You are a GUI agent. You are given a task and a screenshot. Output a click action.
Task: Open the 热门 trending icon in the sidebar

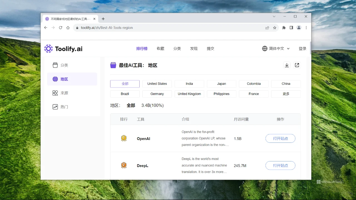click(55, 107)
